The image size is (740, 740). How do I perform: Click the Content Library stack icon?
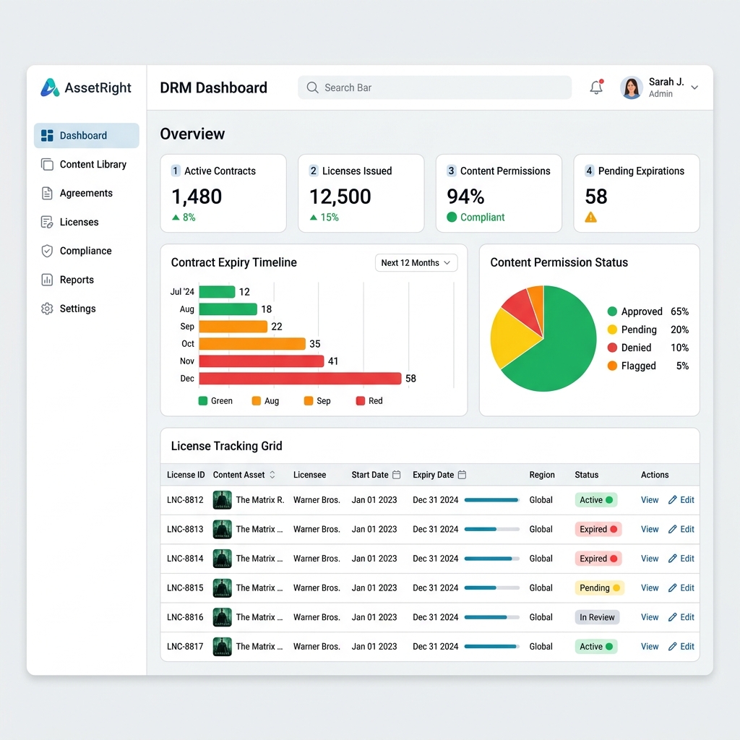click(x=47, y=164)
